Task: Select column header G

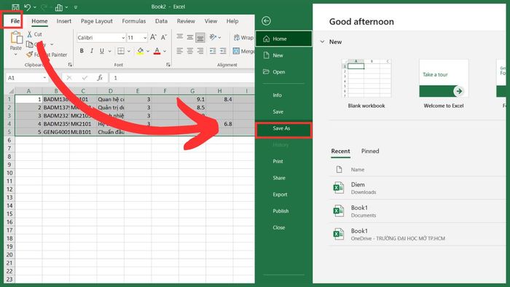Action: 192,91
